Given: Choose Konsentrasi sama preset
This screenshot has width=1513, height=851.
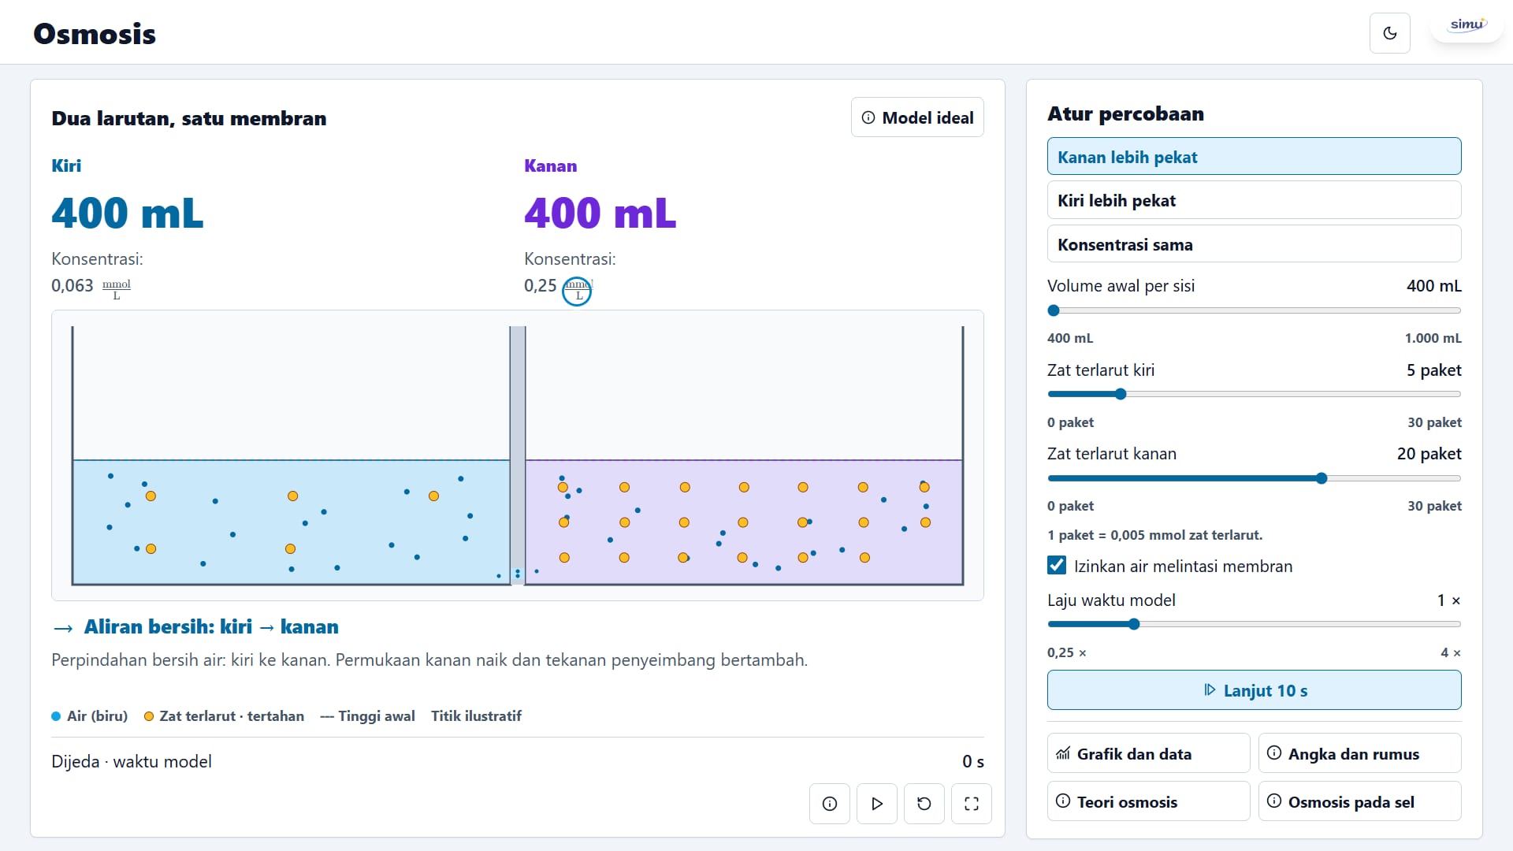Looking at the screenshot, I should (x=1254, y=244).
